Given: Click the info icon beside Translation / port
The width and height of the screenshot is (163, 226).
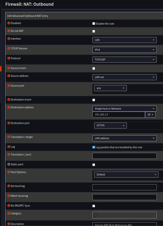Looking at the screenshot, I should click(x=9, y=155).
